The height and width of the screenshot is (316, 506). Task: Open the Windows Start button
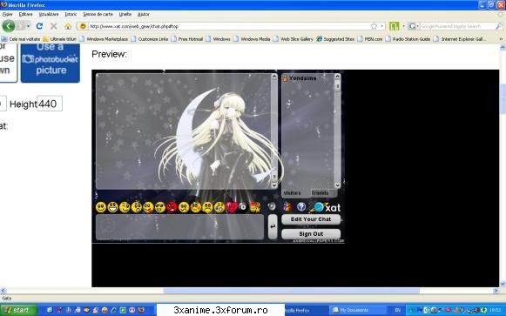tap(18, 310)
